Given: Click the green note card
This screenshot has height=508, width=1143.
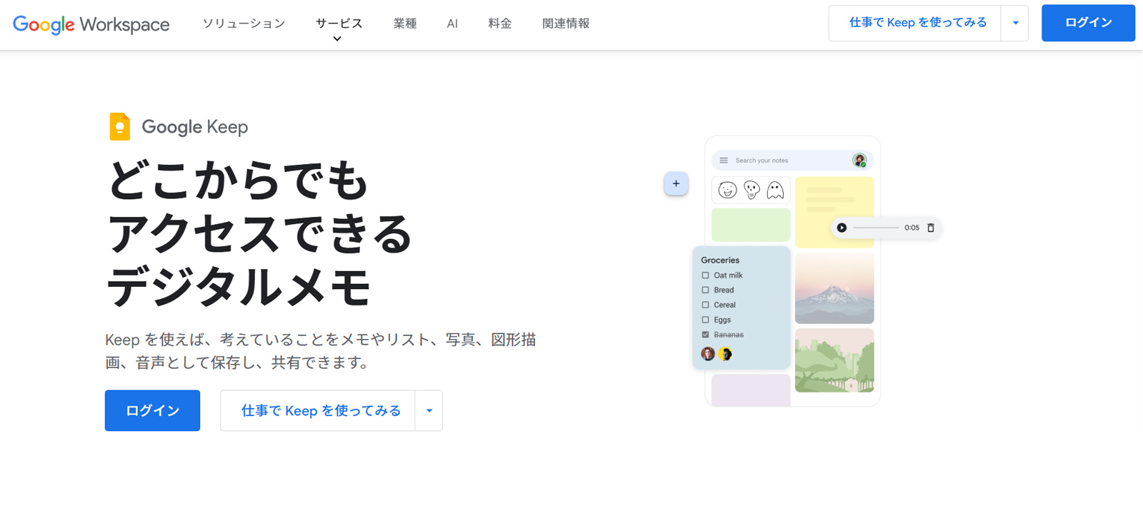Looking at the screenshot, I should click(x=751, y=225).
